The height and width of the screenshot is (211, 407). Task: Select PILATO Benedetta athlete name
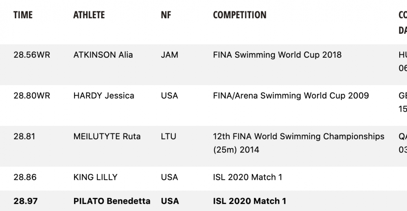click(112, 201)
